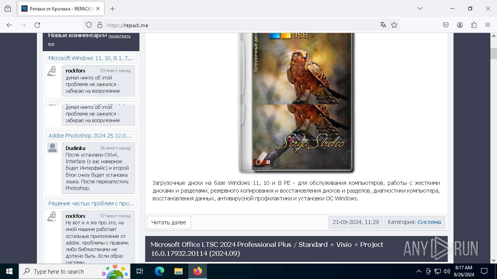This screenshot has width=497, height=279.
Task: Show site security padlock info
Action: click(x=100, y=25)
